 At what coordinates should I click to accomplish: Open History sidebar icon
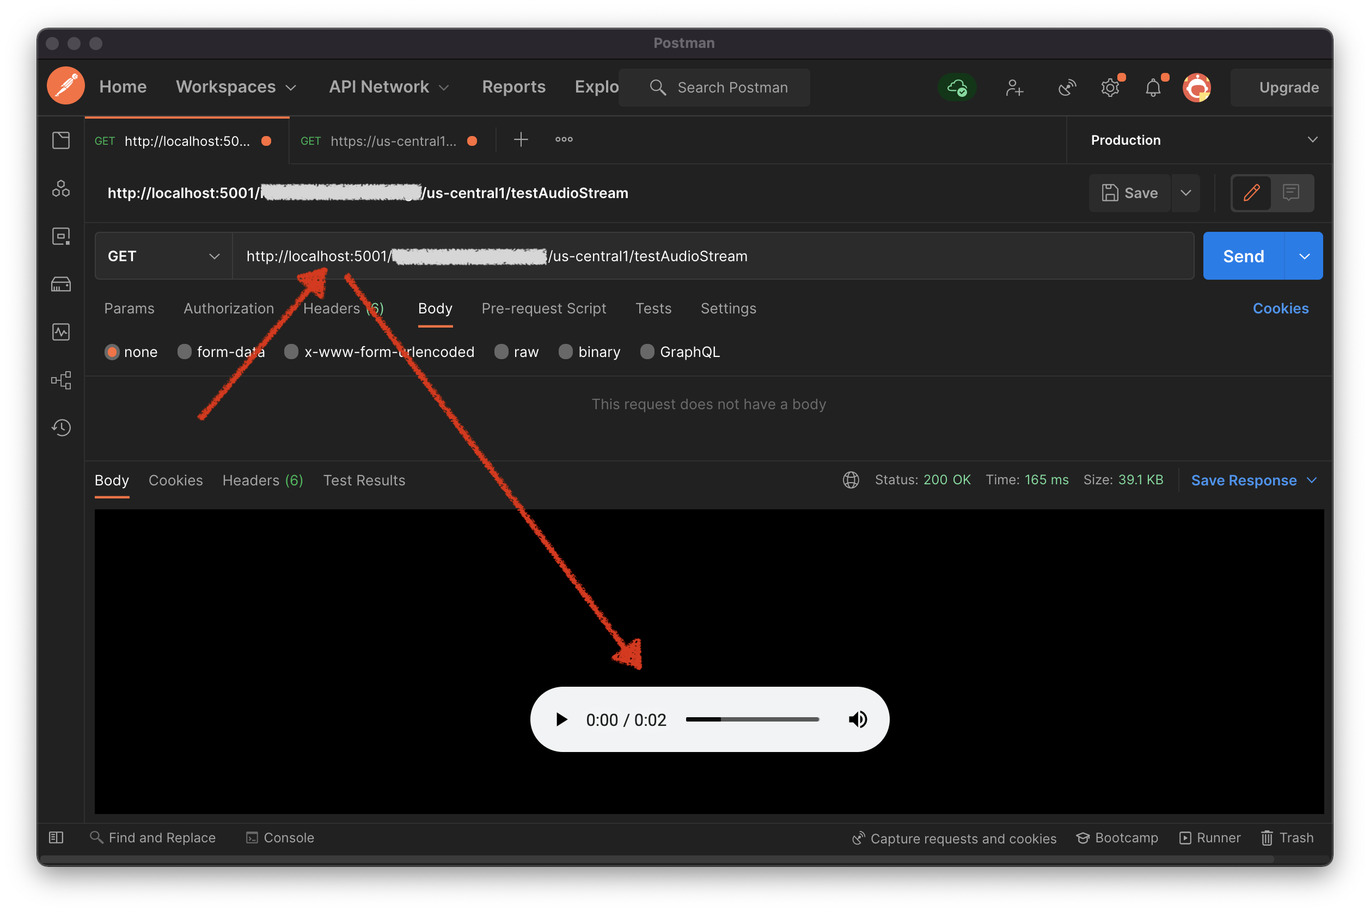coord(61,428)
